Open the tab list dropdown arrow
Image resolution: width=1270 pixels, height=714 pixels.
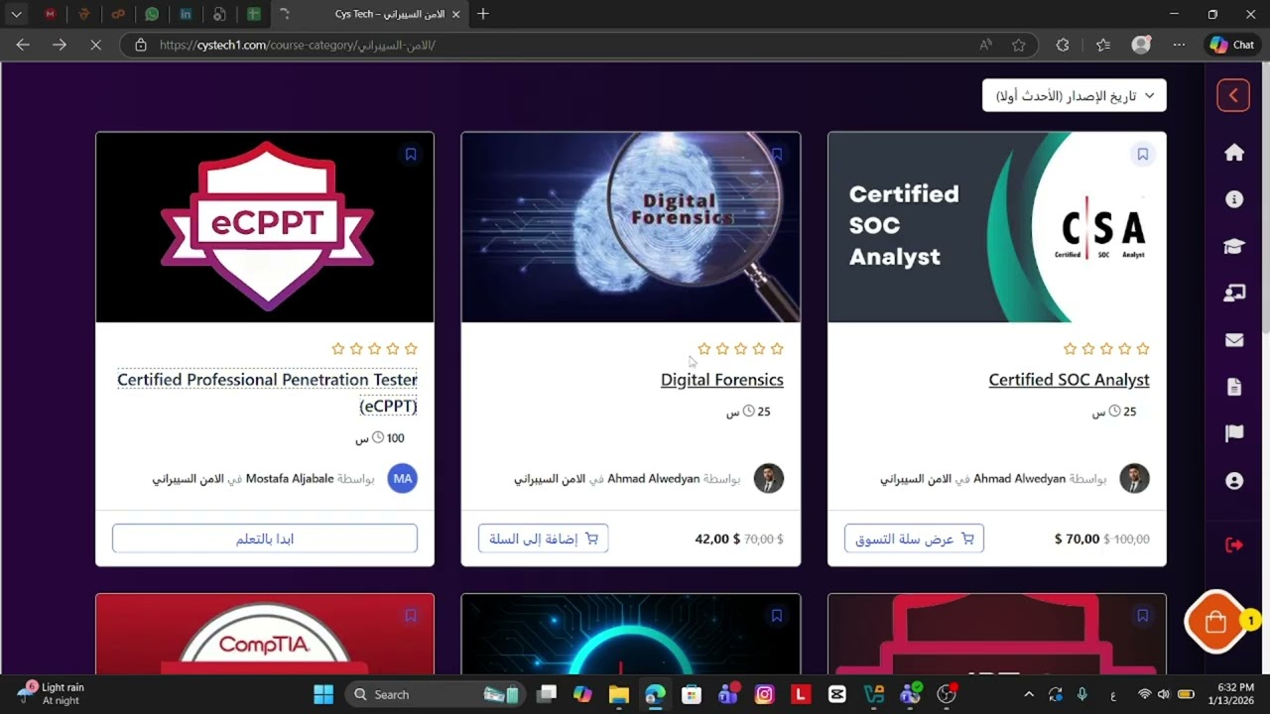(x=16, y=14)
